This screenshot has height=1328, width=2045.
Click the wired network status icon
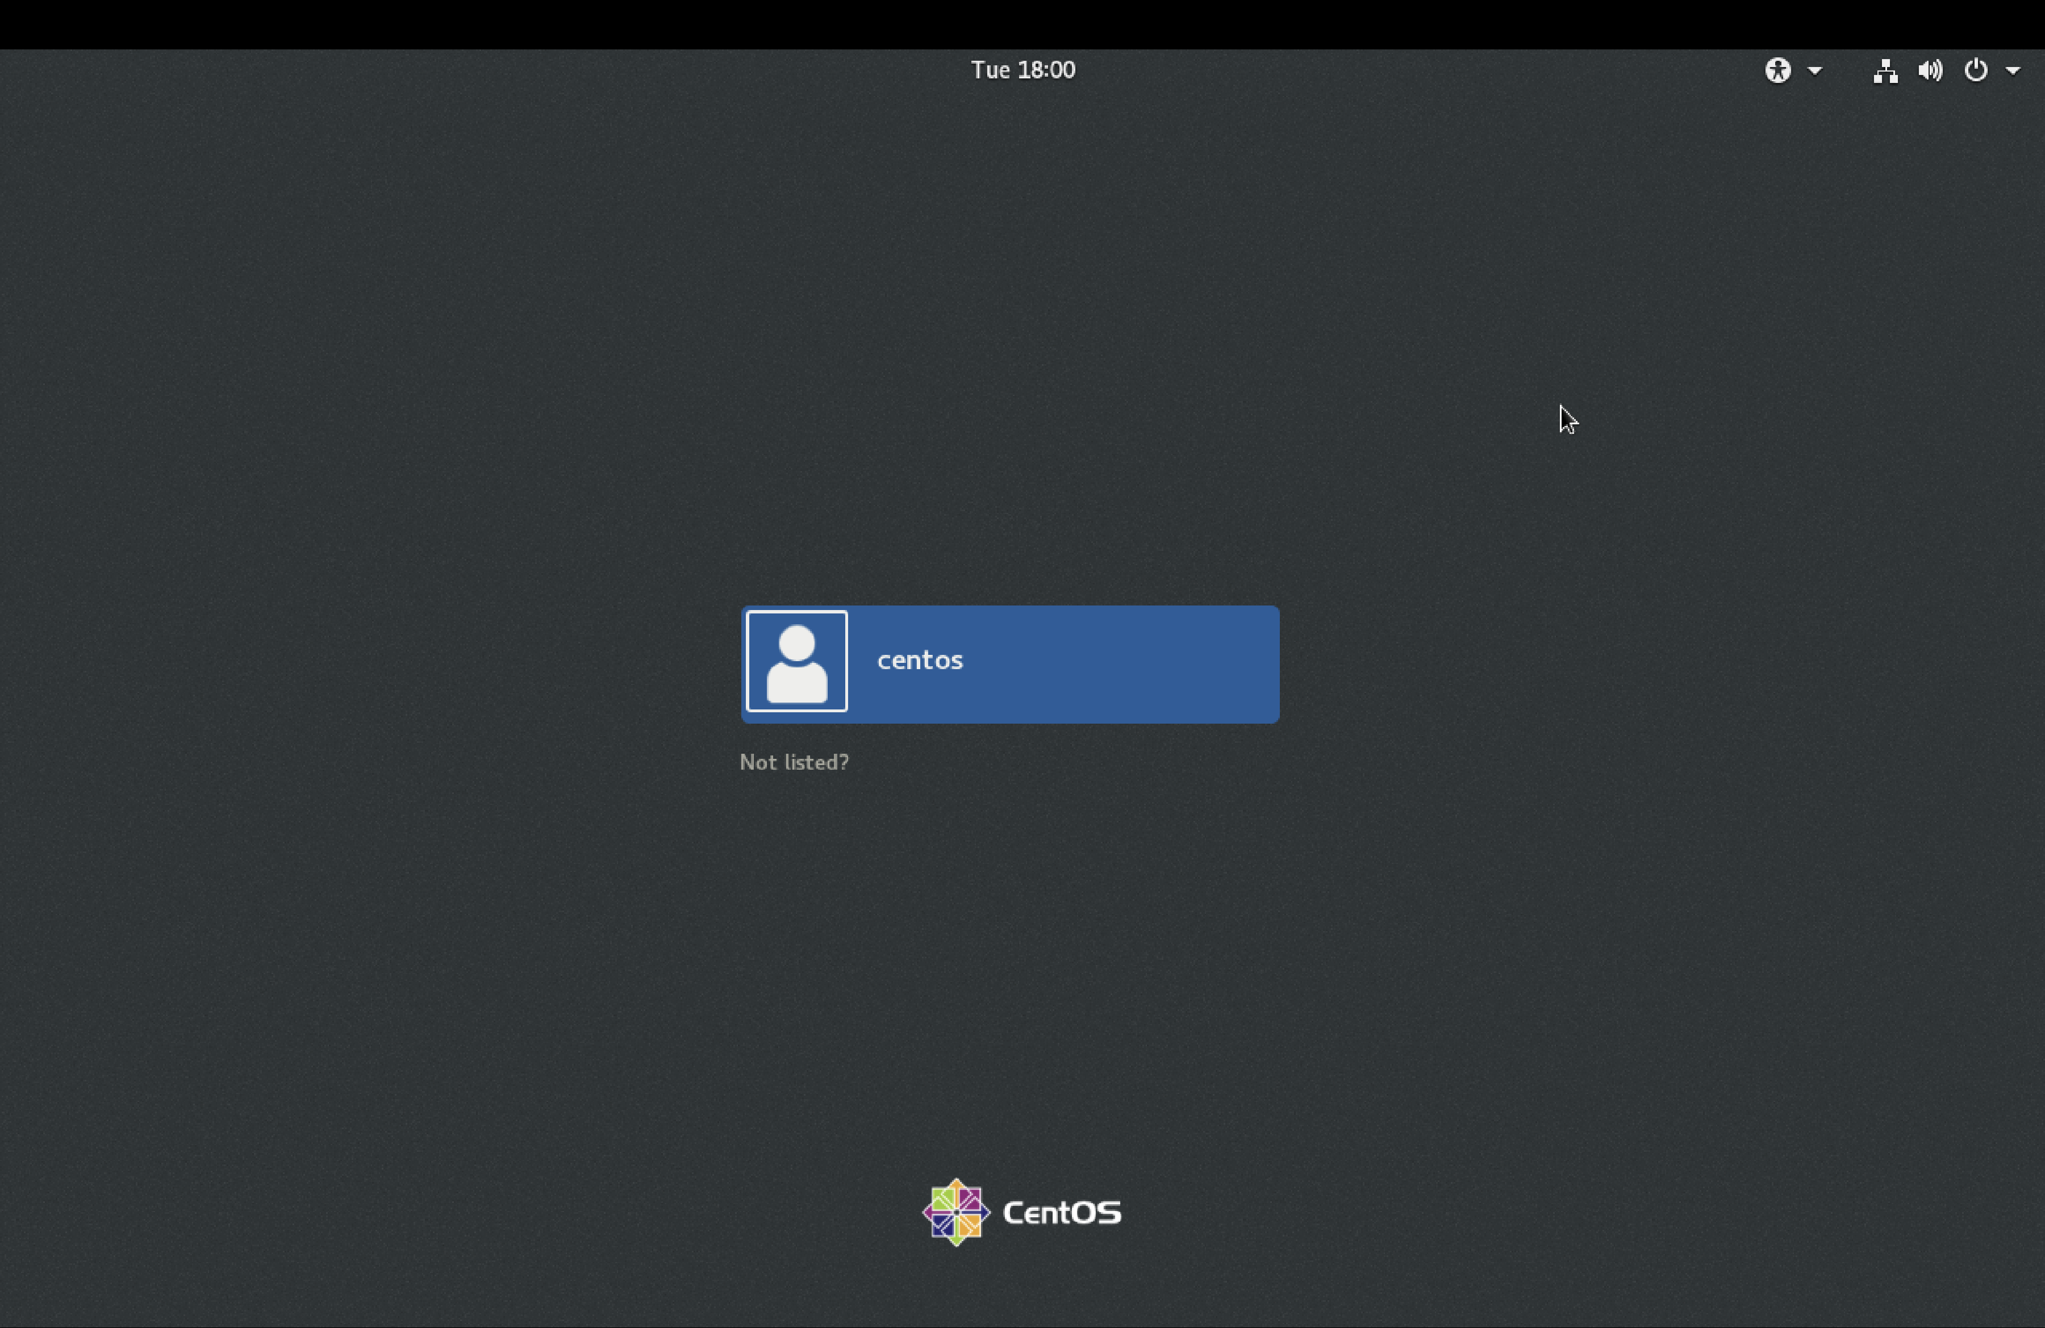[x=1885, y=70]
